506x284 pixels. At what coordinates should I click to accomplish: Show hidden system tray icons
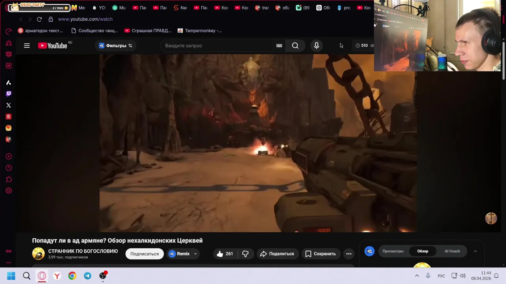coord(417,276)
